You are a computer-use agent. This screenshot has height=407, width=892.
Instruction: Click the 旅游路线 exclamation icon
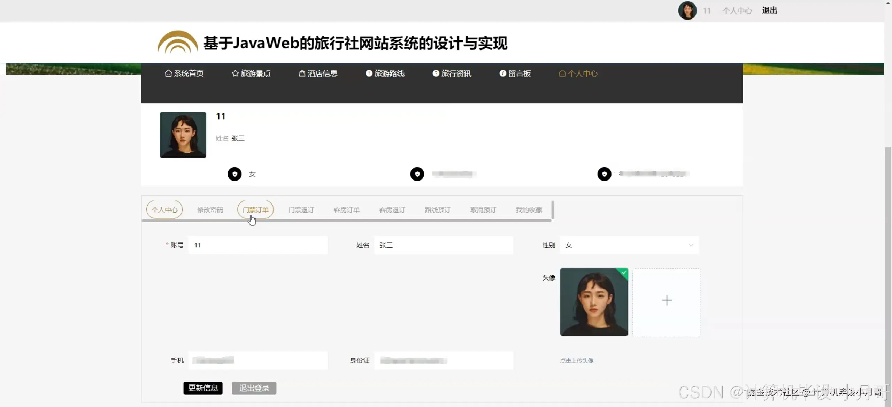[x=368, y=73]
